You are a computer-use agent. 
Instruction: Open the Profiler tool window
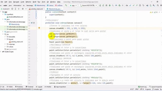[x=48, y=87]
